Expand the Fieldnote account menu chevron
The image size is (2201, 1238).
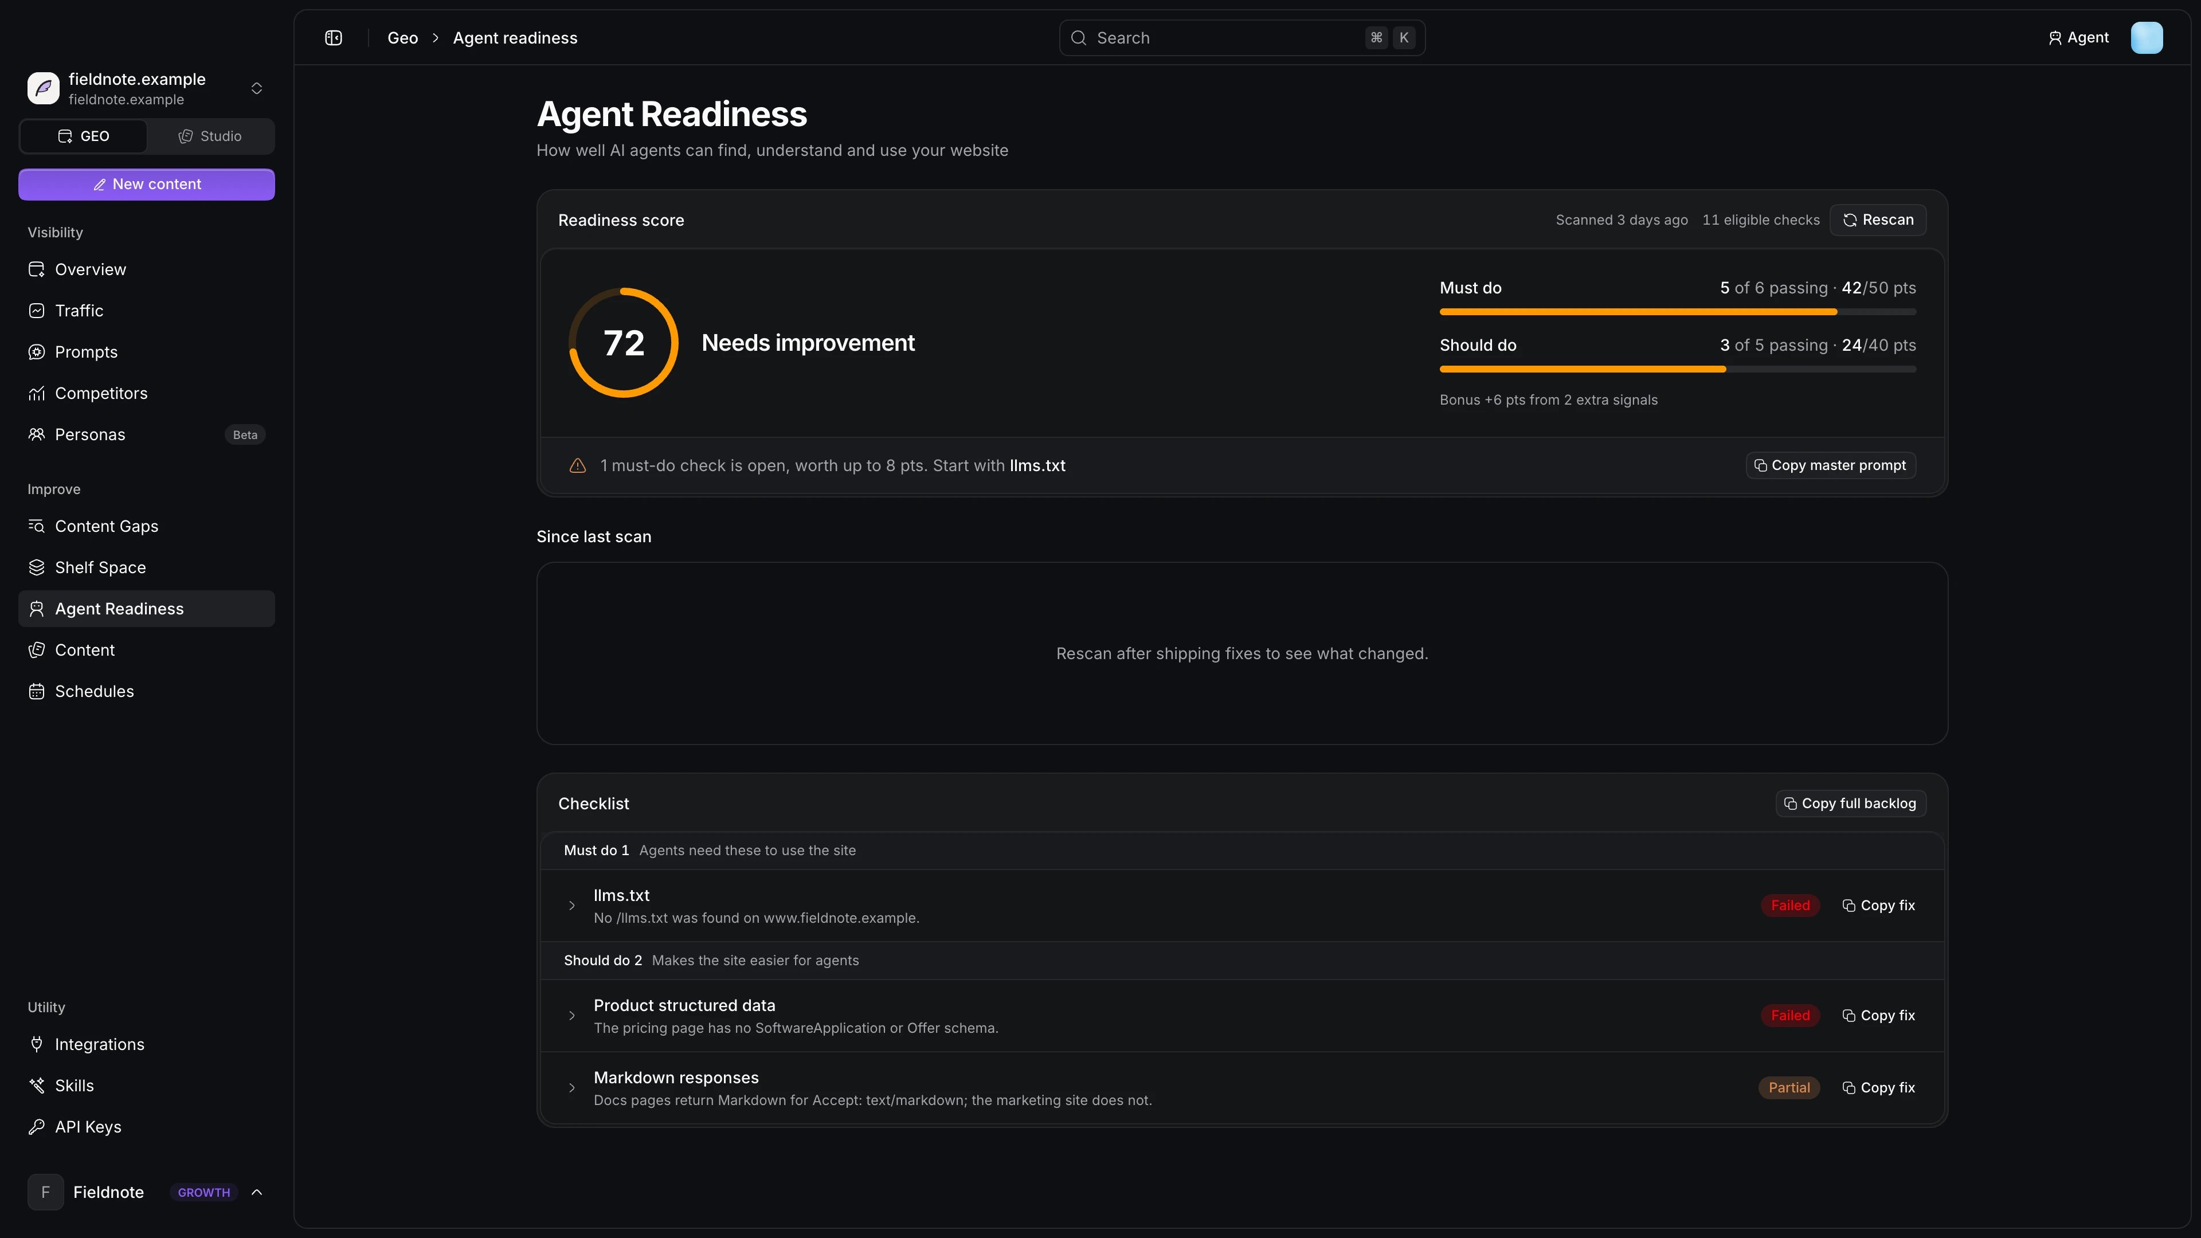(256, 1192)
